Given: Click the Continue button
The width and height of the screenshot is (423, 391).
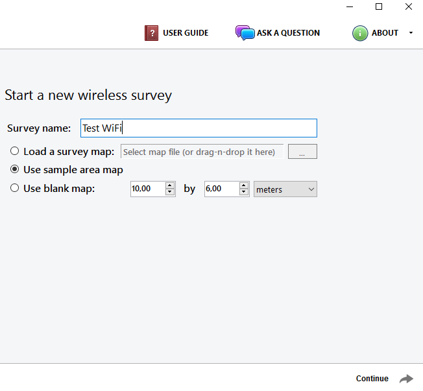Looking at the screenshot, I should click(372, 379).
